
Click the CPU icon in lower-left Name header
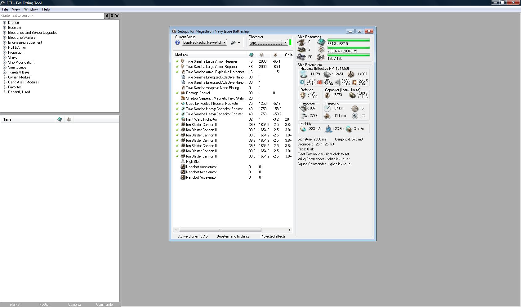60,119
